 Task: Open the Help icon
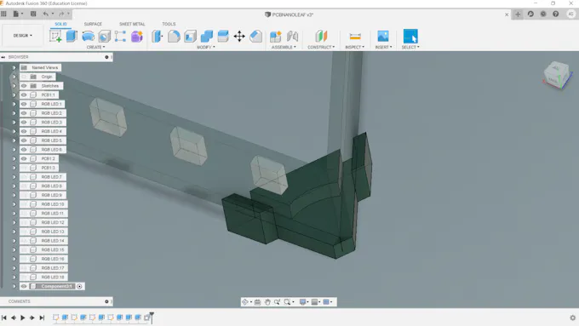pos(556,14)
